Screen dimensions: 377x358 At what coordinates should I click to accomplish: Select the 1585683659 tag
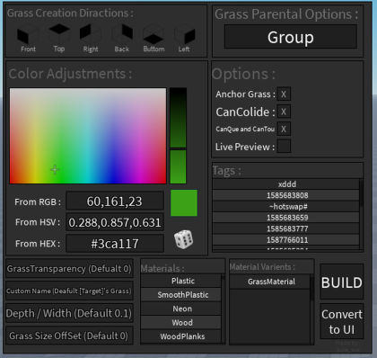pos(286,218)
